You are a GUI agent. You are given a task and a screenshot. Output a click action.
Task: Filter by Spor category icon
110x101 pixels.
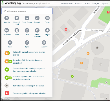27,43
